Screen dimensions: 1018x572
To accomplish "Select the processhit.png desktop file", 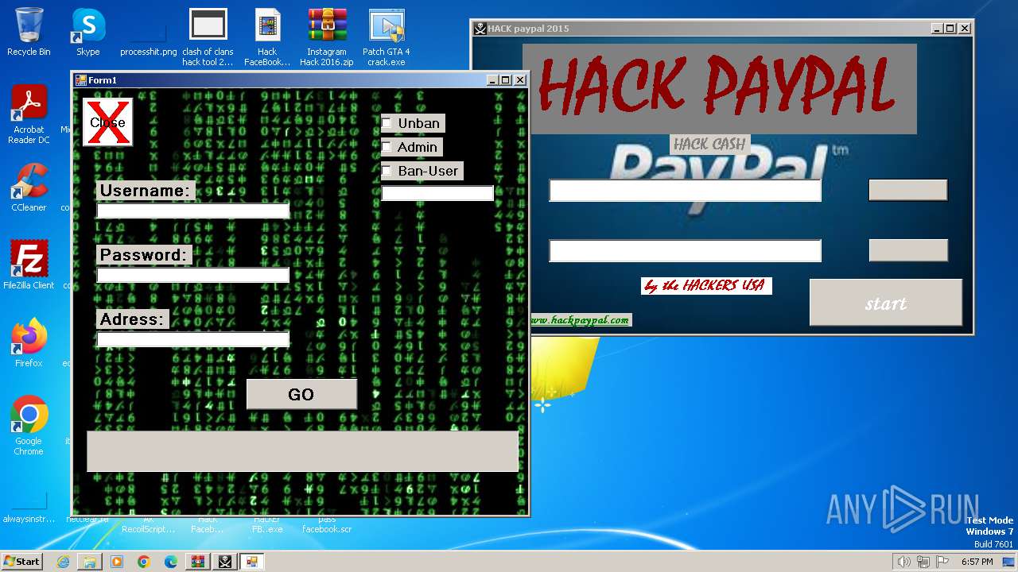I will click(x=148, y=37).
